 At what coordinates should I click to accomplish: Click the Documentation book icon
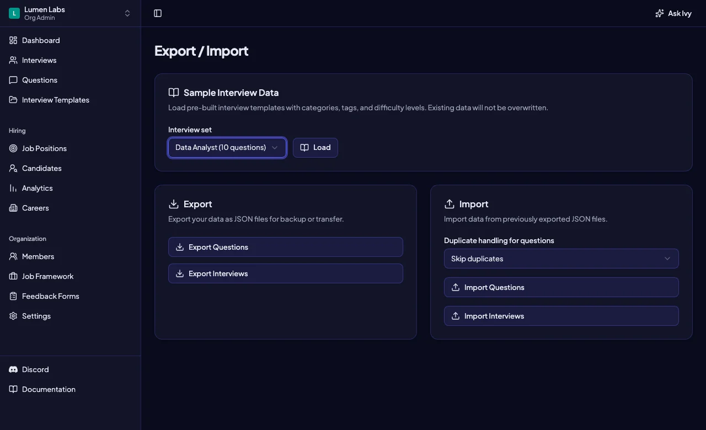[x=13, y=389]
